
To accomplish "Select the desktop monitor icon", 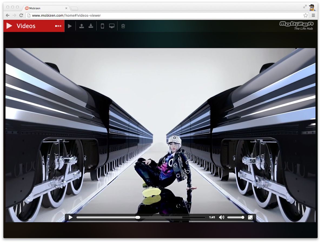I will [x=112, y=26].
